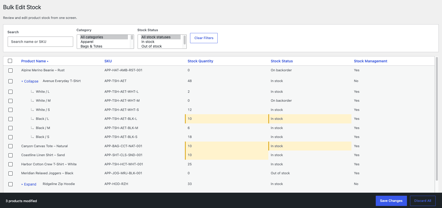
Task: Choose All categories in Category list
Action: pos(104,37)
